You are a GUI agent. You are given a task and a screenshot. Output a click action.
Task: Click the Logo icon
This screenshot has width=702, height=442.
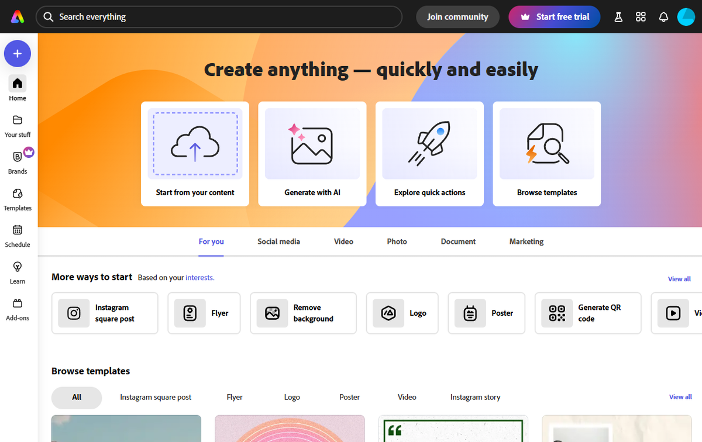click(x=388, y=313)
